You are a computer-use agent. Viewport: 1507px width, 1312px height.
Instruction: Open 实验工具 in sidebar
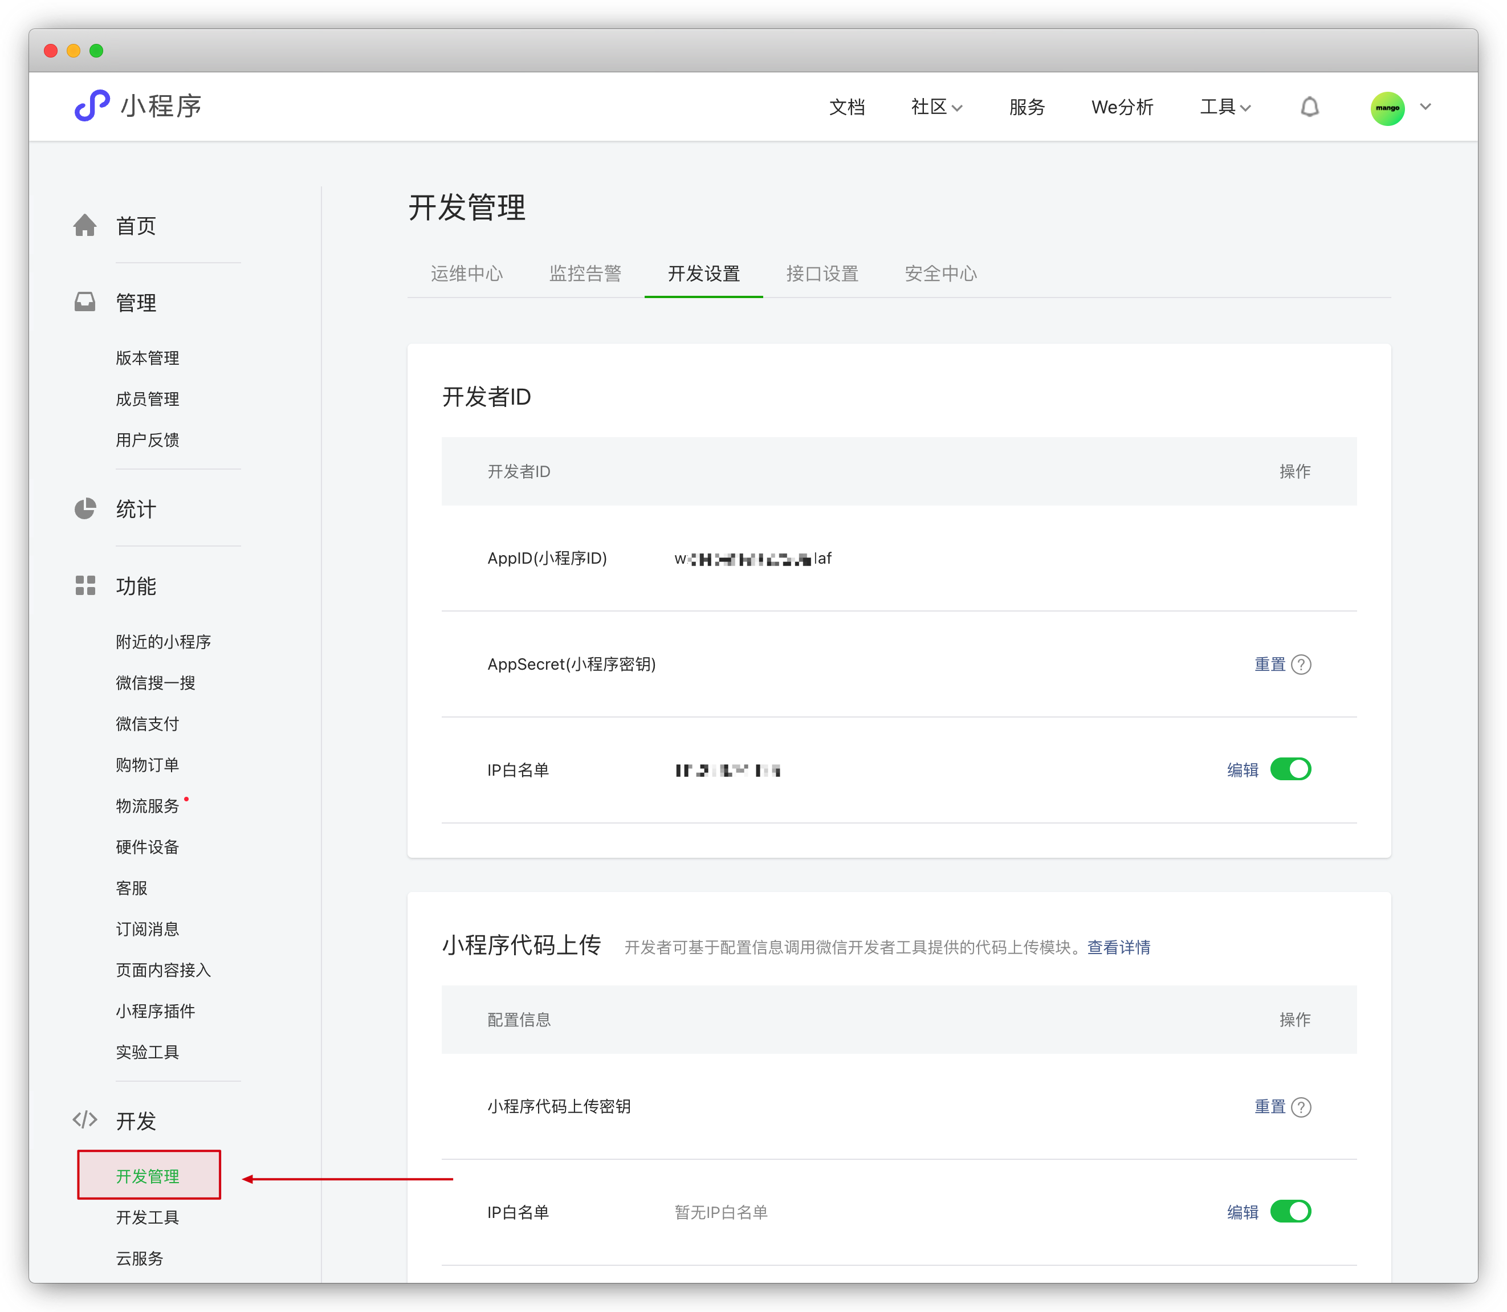(x=147, y=1052)
